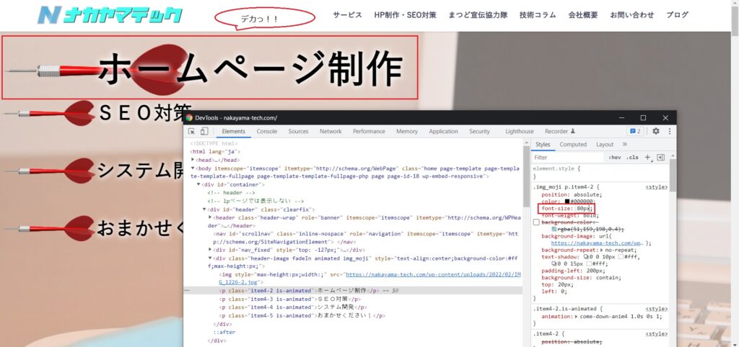This screenshot has width=739, height=347.
Task: Click the rgba(51,159,198,0.4) color swatch
Action: [554, 229]
